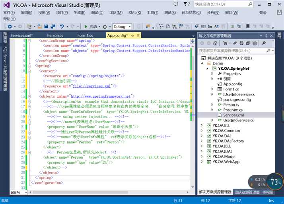Expand the YK.OA.WebApp project

[202, 161]
